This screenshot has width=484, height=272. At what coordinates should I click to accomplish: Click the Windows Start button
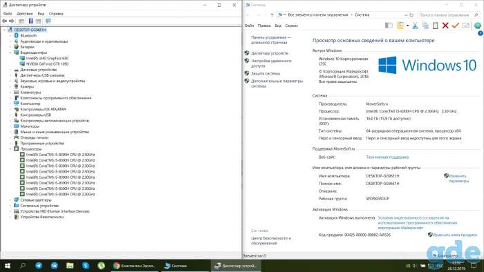point(7,266)
